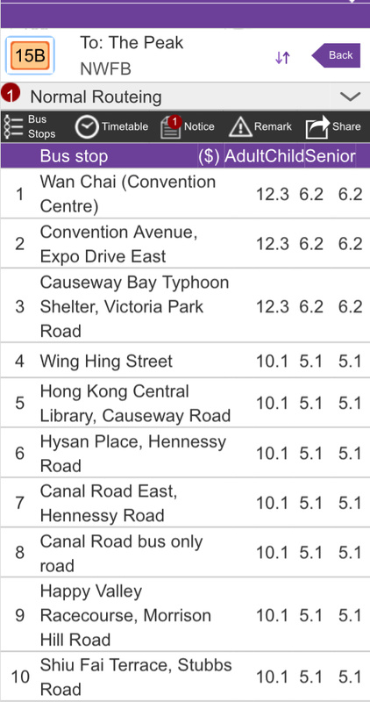This screenshot has height=702, width=370.
Task: Tap the 15B route number badge
Action: (30, 55)
